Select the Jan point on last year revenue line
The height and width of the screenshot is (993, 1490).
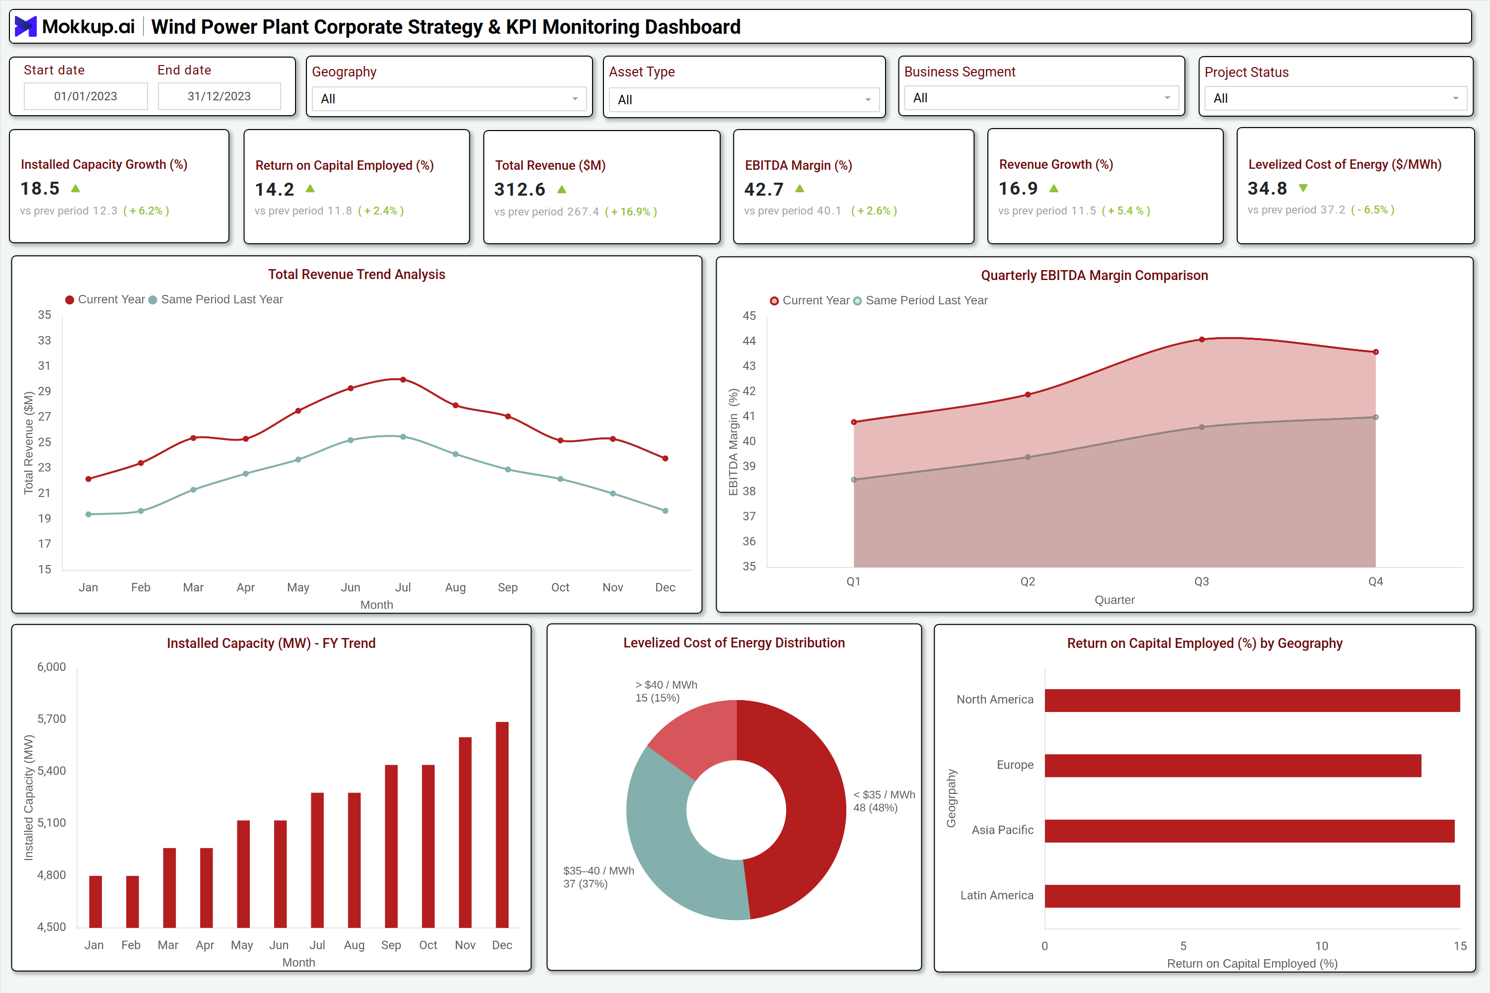pos(89,514)
